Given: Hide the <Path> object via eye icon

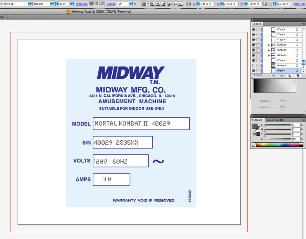Looking at the screenshot, I should [254, 71].
